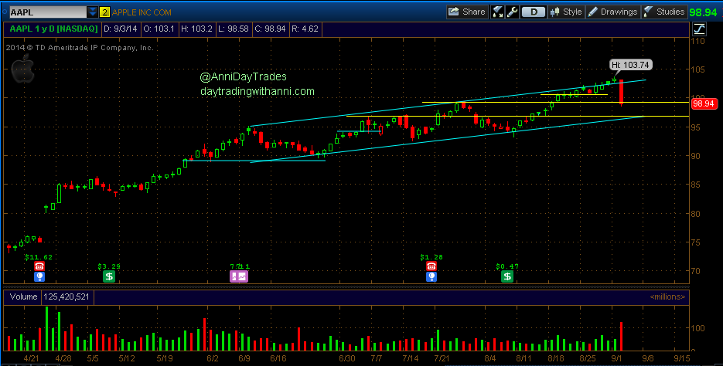This screenshot has width=723, height=366.
Task: Open the Drawings menu
Action: tap(612, 12)
